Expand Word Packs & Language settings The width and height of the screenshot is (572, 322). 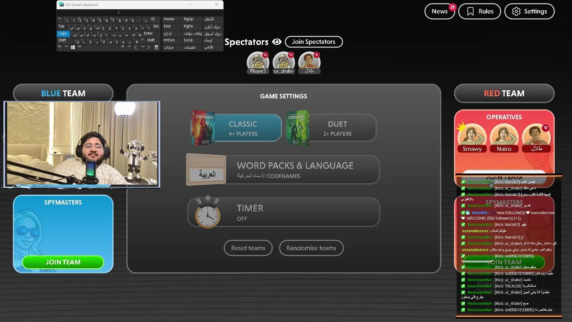(x=283, y=170)
